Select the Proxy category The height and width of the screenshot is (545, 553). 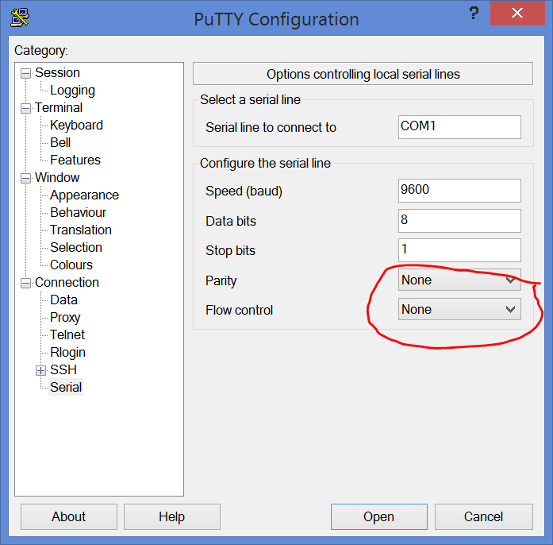point(65,318)
